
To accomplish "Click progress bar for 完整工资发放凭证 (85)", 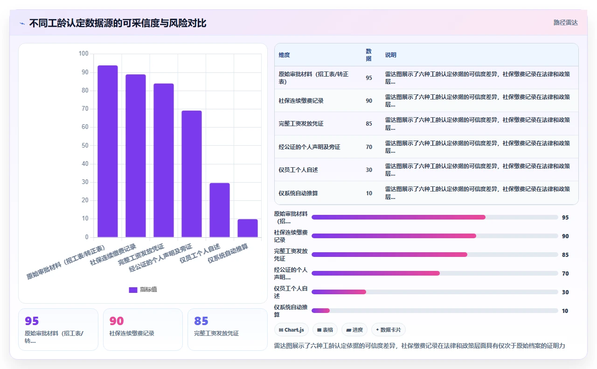I will click(x=435, y=255).
